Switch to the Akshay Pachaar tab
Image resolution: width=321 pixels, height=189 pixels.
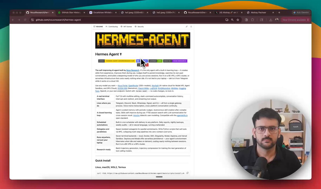pyautogui.click(x=258, y=13)
